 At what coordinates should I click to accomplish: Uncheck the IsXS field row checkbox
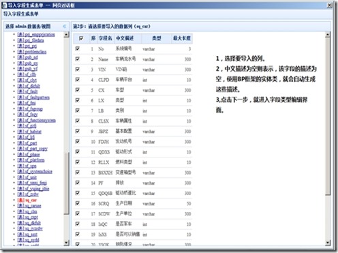coord(78,234)
